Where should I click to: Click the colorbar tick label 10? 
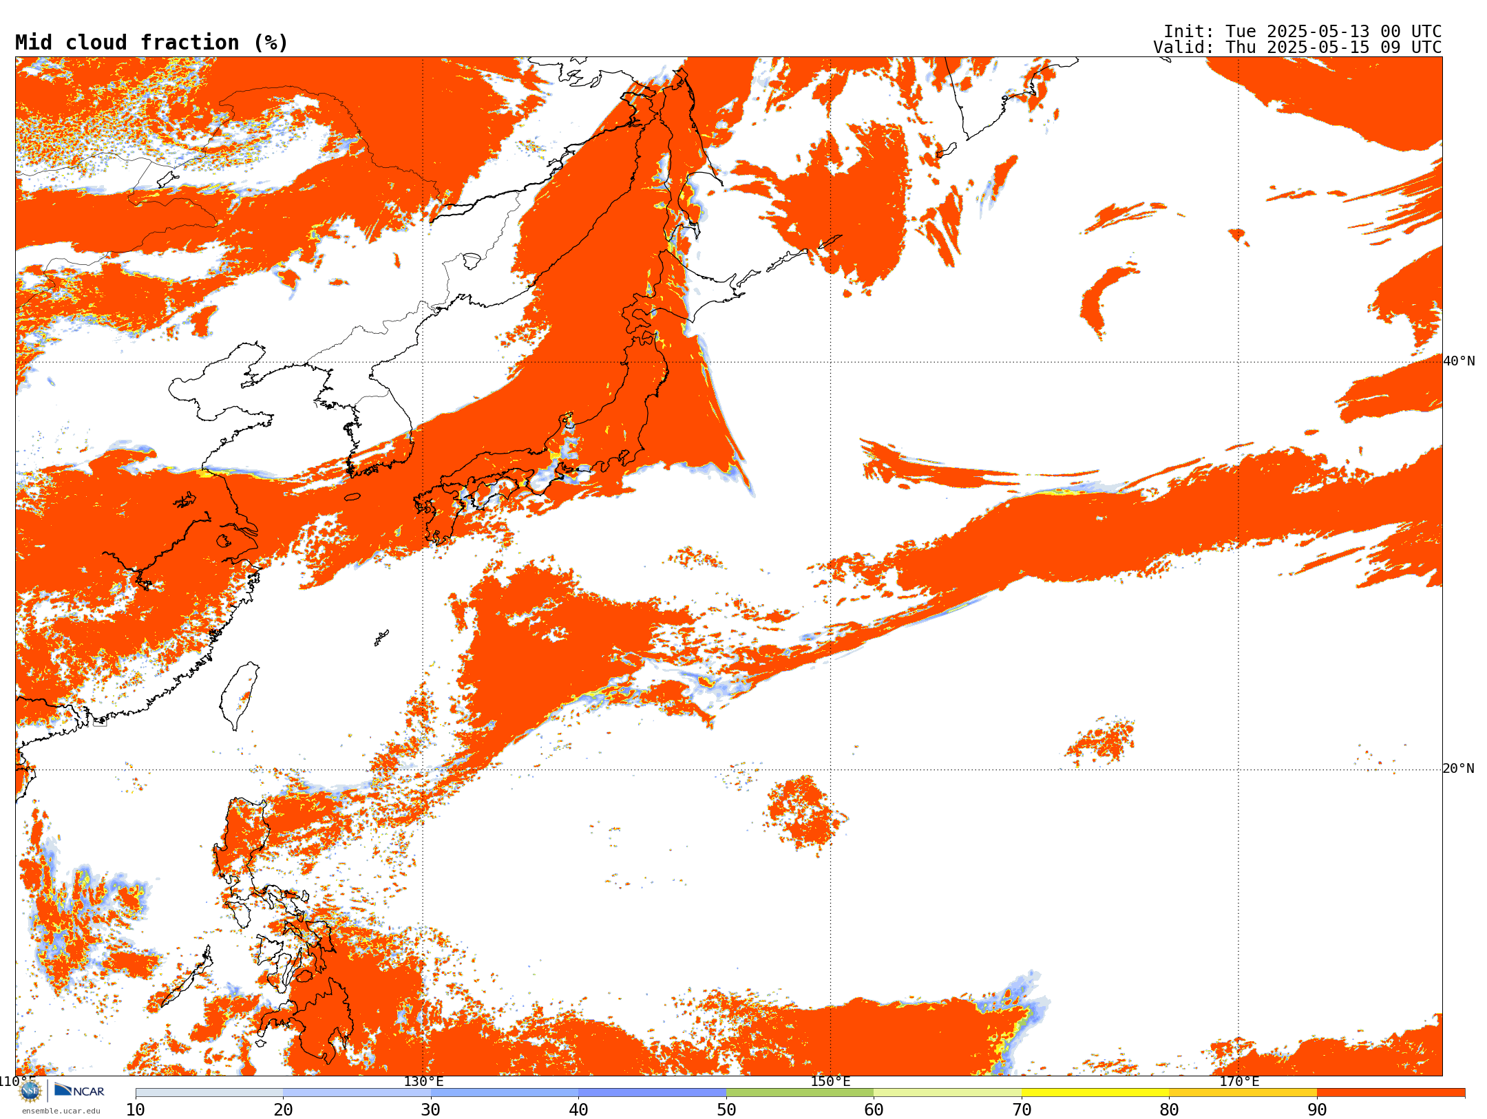136,1109
